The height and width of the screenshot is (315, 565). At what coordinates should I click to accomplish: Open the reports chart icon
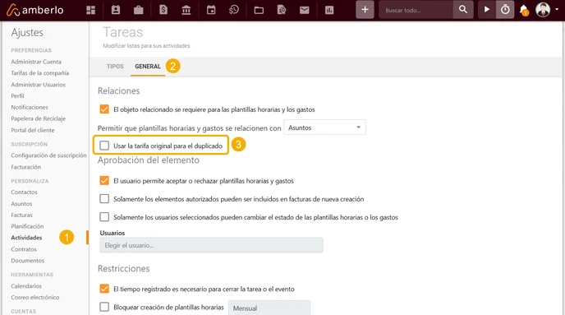pyautogui.click(x=329, y=10)
